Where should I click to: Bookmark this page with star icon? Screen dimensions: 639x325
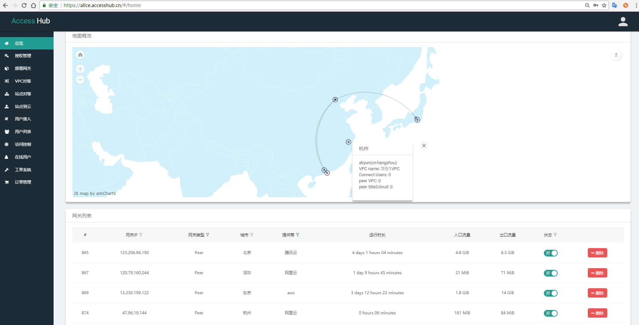coord(604,5)
